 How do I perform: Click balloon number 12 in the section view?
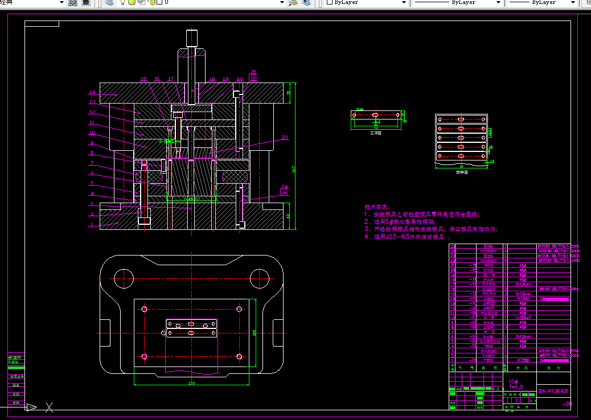click(92, 112)
